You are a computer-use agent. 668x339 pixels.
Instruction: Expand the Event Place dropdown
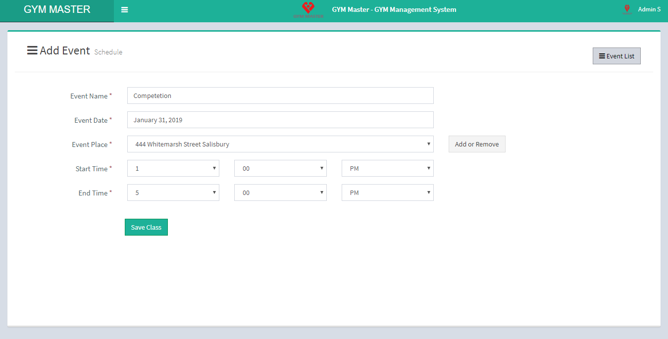(x=280, y=144)
